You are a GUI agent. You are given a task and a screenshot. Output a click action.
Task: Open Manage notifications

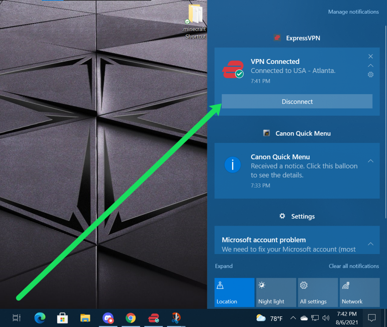click(x=353, y=12)
